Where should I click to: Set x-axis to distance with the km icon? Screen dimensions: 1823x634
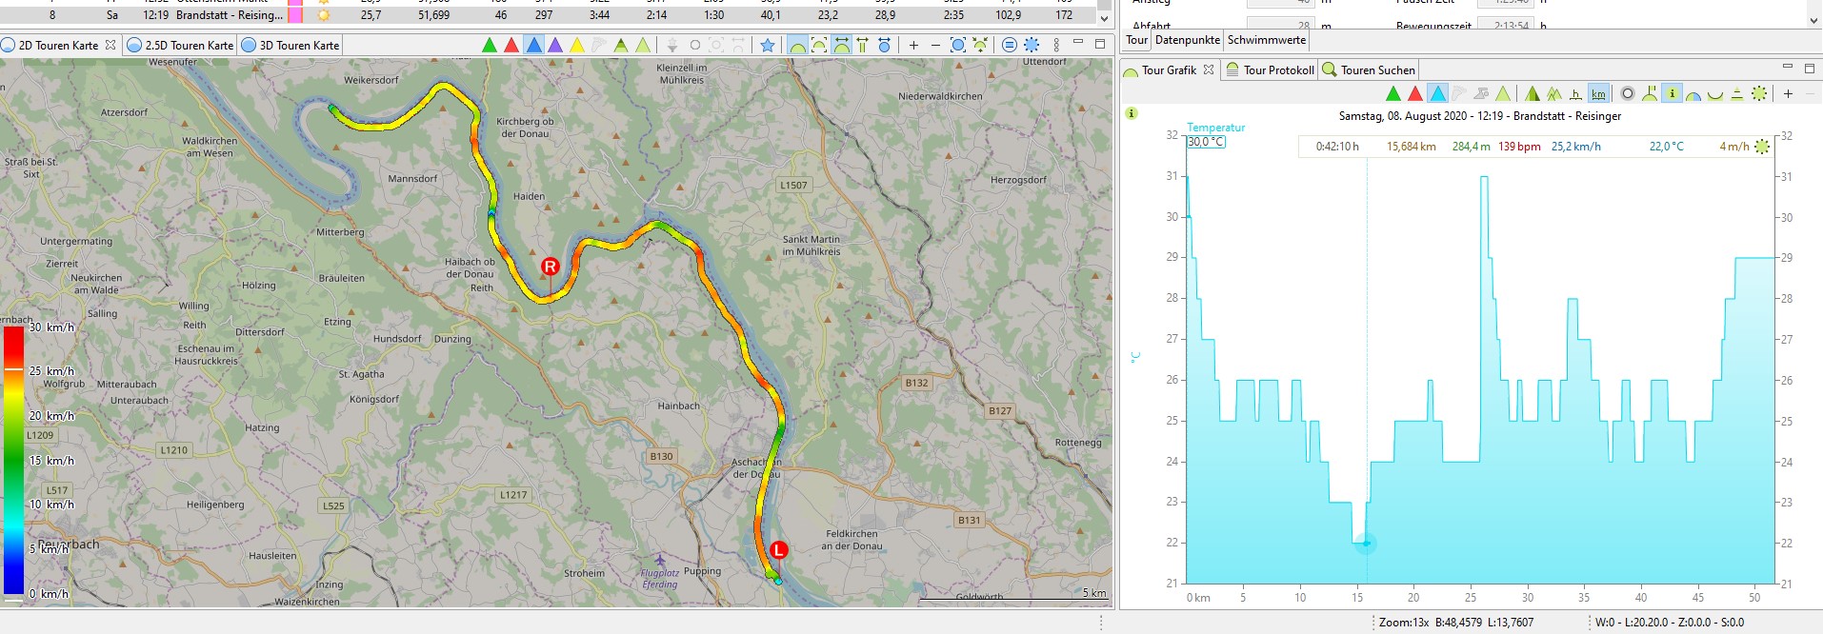[1598, 93]
